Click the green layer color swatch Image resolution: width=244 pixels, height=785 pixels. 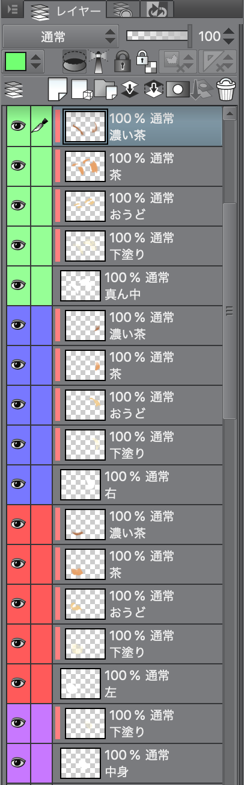pos(16,61)
